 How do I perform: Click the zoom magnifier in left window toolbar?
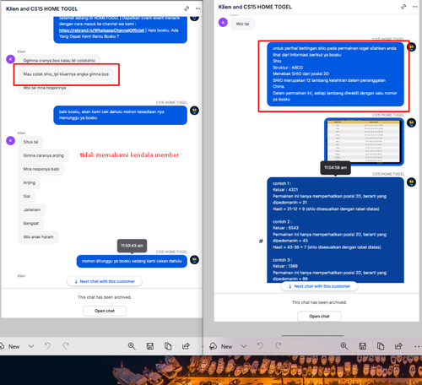[x=132, y=346]
